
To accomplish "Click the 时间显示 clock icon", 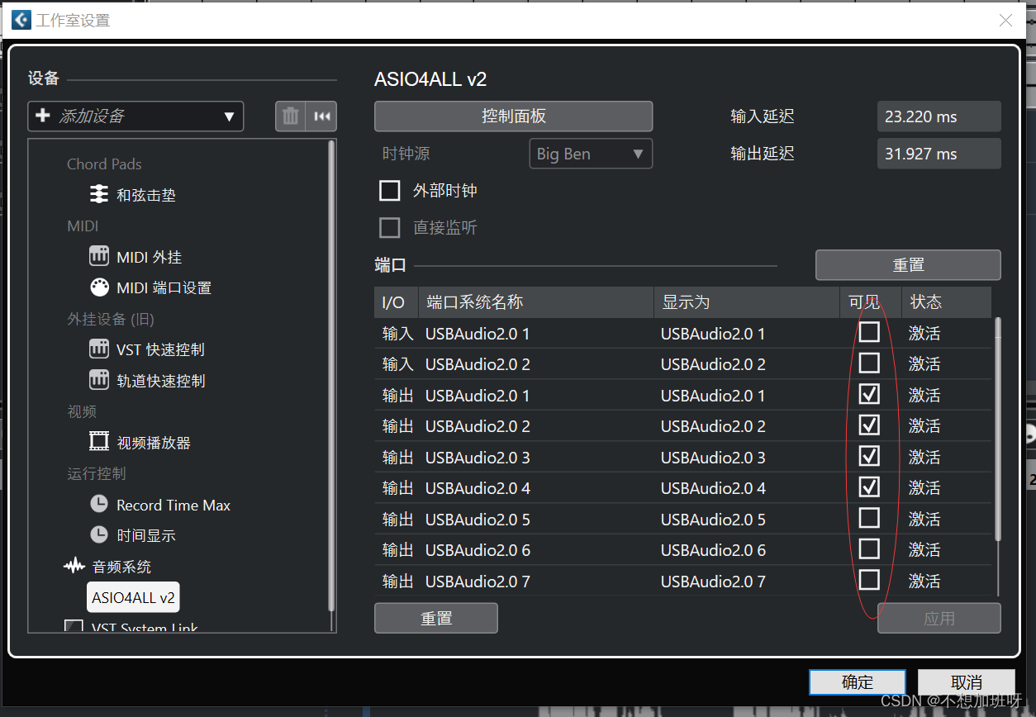I will 99,535.
